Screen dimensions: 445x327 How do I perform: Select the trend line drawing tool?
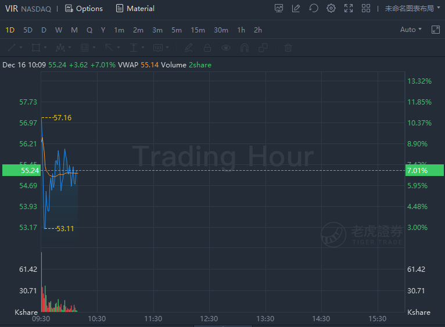tap(12, 48)
